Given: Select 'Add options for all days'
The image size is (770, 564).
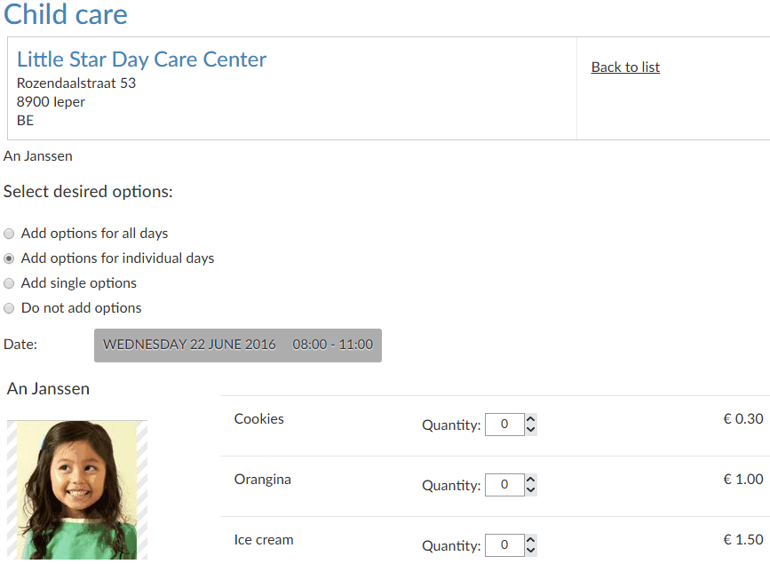Looking at the screenshot, I should click(9, 234).
